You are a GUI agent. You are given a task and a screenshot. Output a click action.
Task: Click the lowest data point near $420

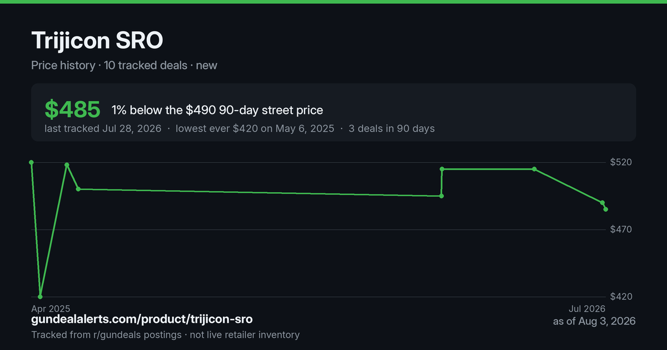(40, 297)
